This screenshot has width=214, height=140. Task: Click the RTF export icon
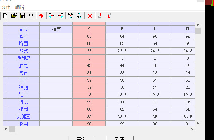tap(31, 15)
